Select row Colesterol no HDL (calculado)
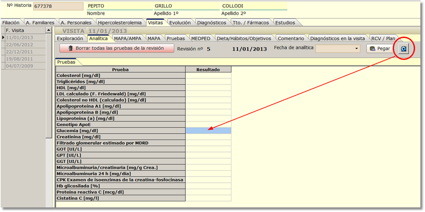This screenshot has height=212, width=425. 121,100
